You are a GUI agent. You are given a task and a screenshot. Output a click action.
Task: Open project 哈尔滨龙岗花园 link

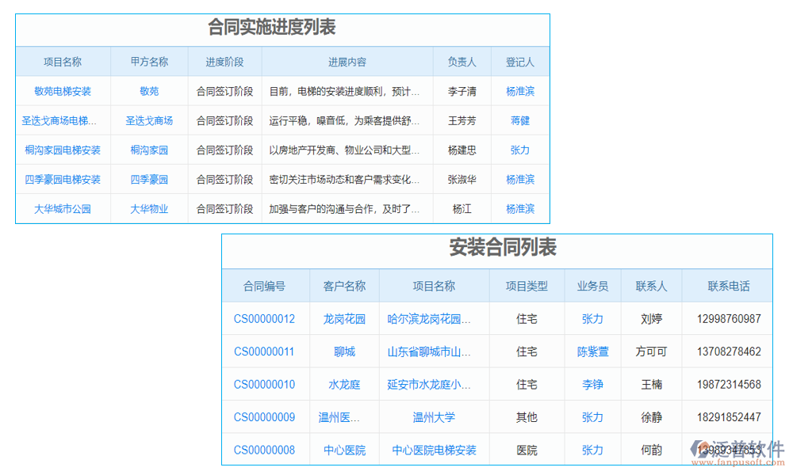[432, 318]
